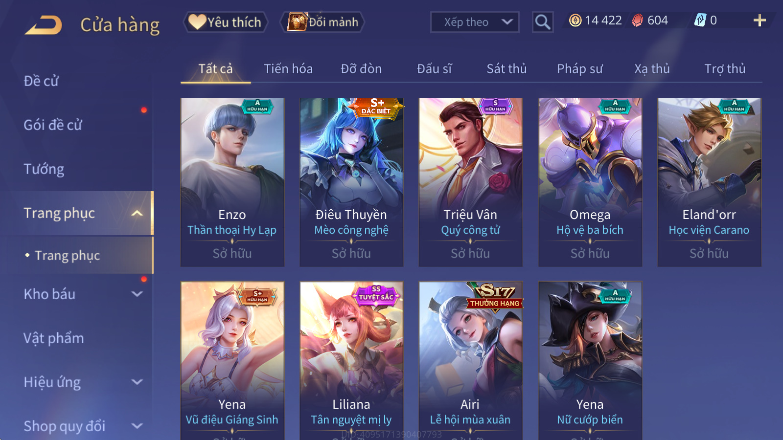
Task: Select the Enzo Thần thoại Hy Lạp skin
Action: (x=232, y=182)
